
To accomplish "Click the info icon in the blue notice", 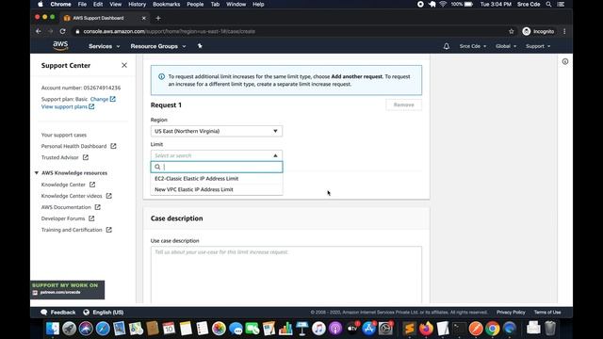I will [161, 76].
